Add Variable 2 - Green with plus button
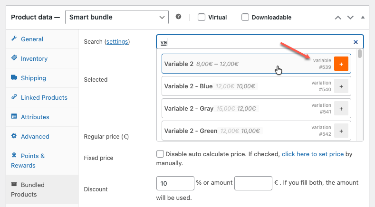Image resolution: width=375 pixels, height=207 pixels. pyautogui.click(x=341, y=131)
